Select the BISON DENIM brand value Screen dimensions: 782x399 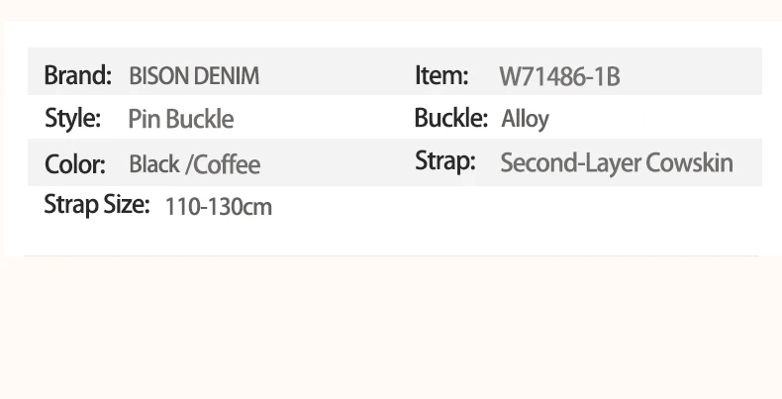tap(194, 76)
